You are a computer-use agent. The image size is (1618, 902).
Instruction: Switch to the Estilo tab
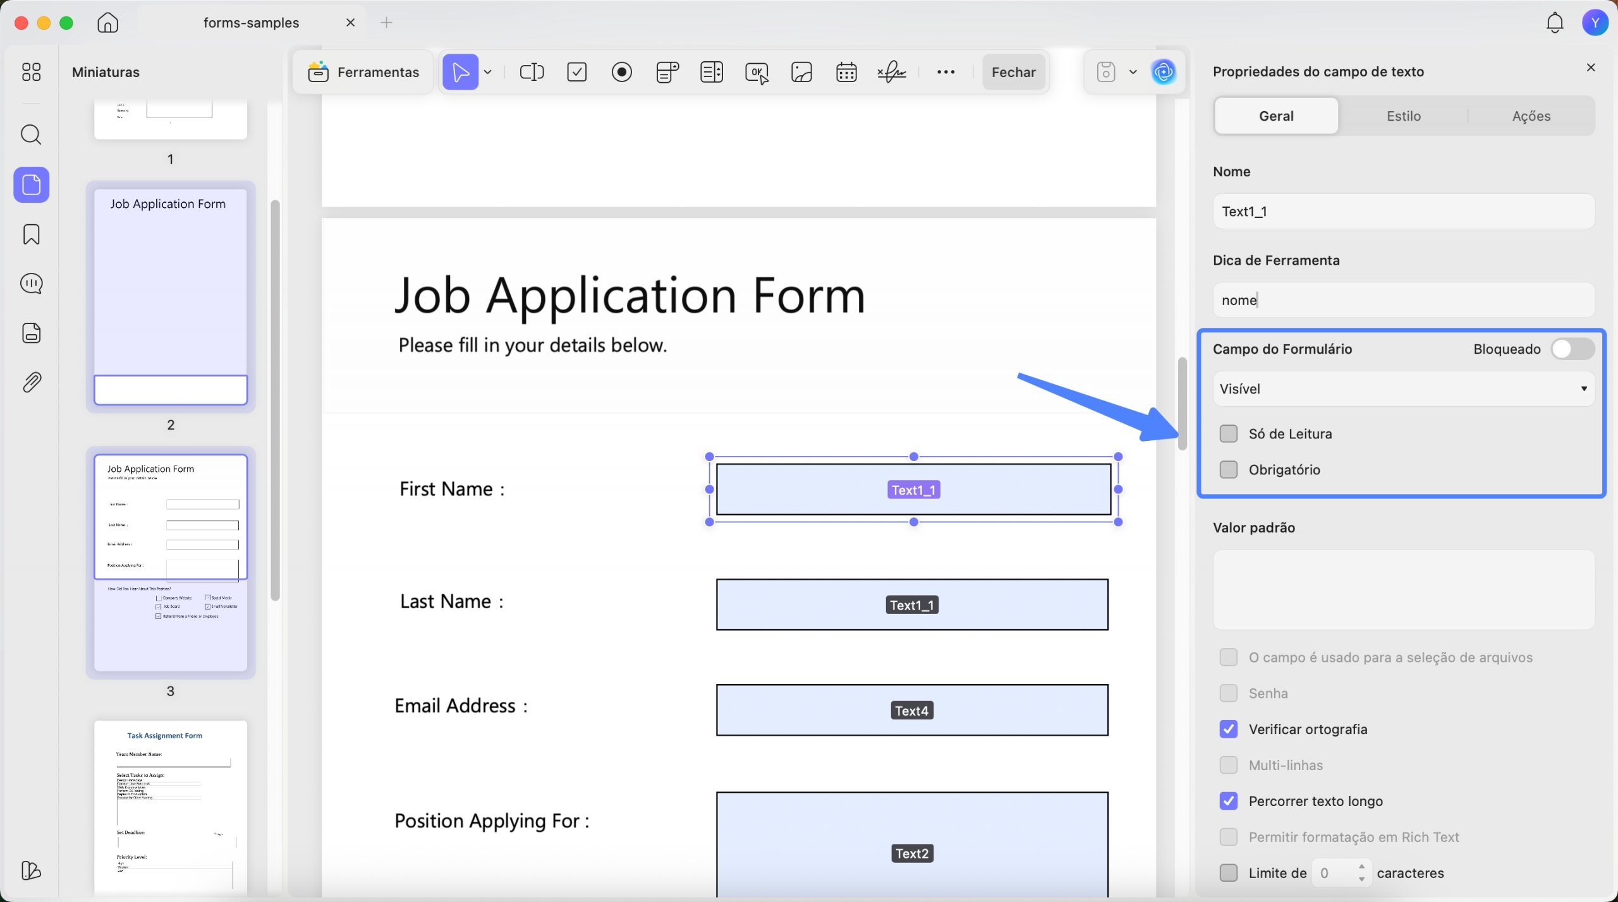pyautogui.click(x=1403, y=116)
